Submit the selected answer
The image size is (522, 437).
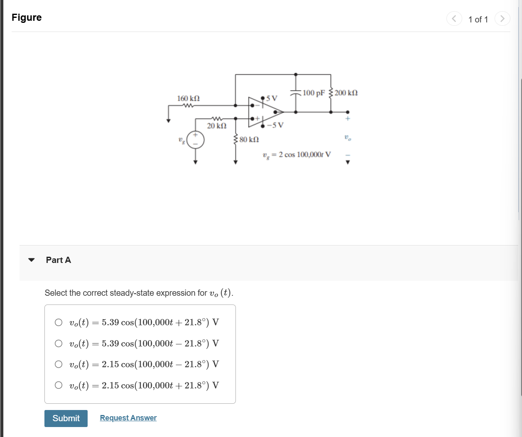66,418
